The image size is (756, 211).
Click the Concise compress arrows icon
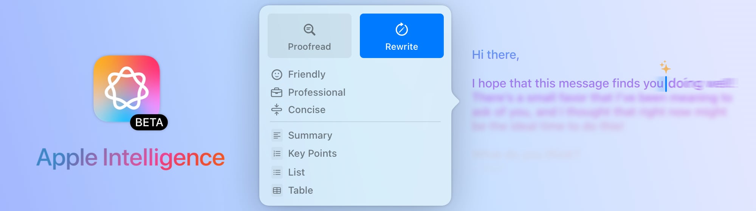(277, 110)
